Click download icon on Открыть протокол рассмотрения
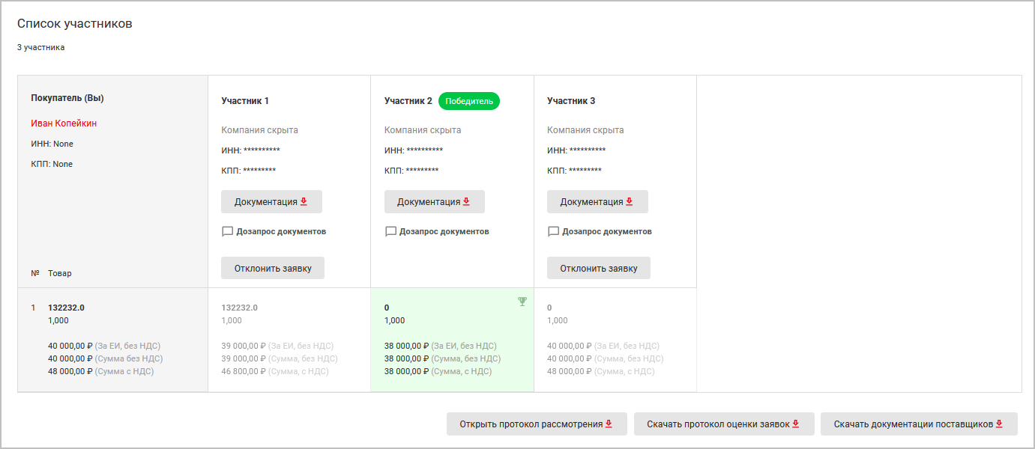Image resolution: width=1035 pixels, height=449 pixels. click(x=609, y=424)
